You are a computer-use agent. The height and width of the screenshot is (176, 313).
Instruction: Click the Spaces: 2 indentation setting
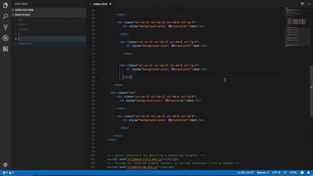[263, 173]
